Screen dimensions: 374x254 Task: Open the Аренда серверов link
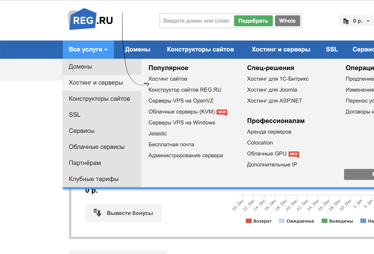tap(269, 132)
